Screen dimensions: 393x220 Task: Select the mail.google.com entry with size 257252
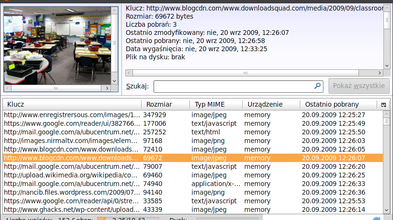(x=193, y=132)
